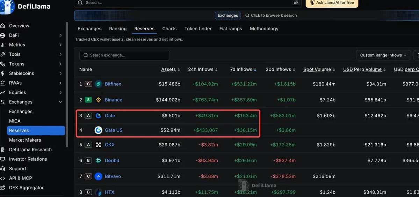
Task: Click the DEX Aggregator icon
Action: click(x=3, y=188)
